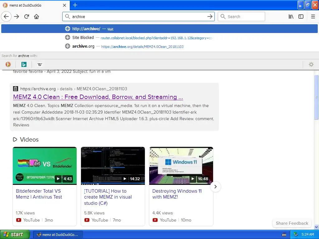The width and height of the screenshot is (319, 239).
Task: Open MEMZ 4.0 Clean result link
Action: pos(98,97)
